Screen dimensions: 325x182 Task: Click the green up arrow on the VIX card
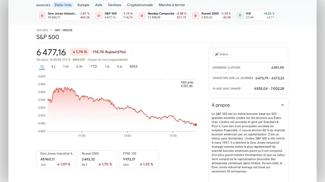click(240, 15)
